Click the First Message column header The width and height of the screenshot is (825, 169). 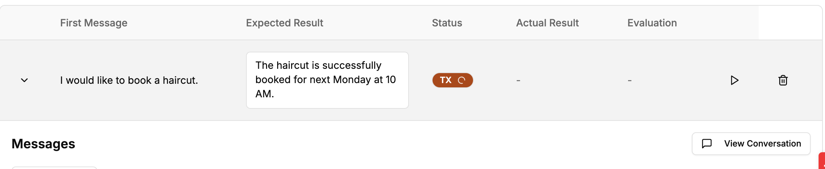(x=94, y=23)
